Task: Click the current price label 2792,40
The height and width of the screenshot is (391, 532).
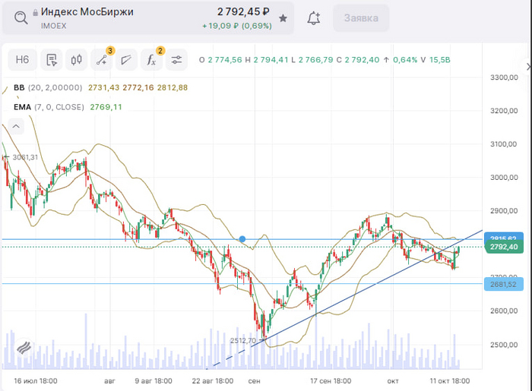Action: 504,247
